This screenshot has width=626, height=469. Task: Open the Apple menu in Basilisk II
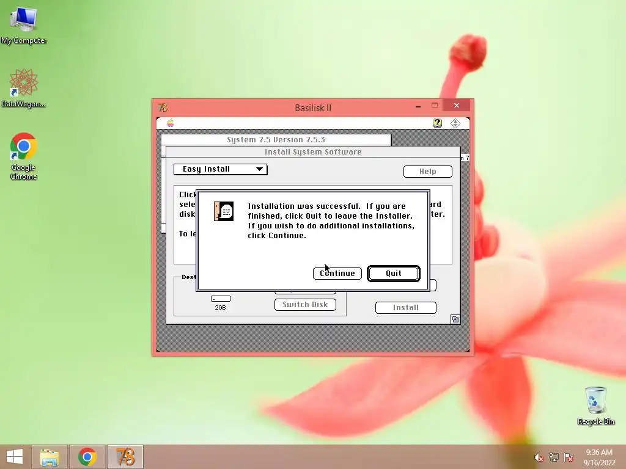pos(170,123)
